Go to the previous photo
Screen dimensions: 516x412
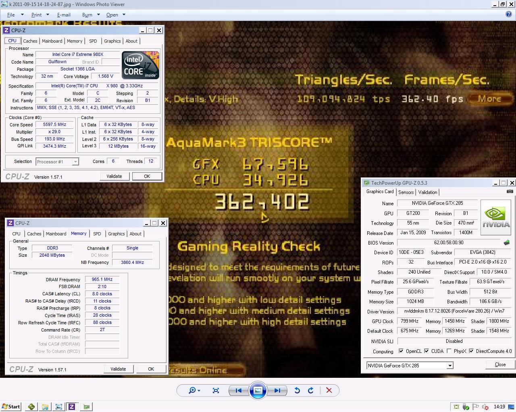238,390
